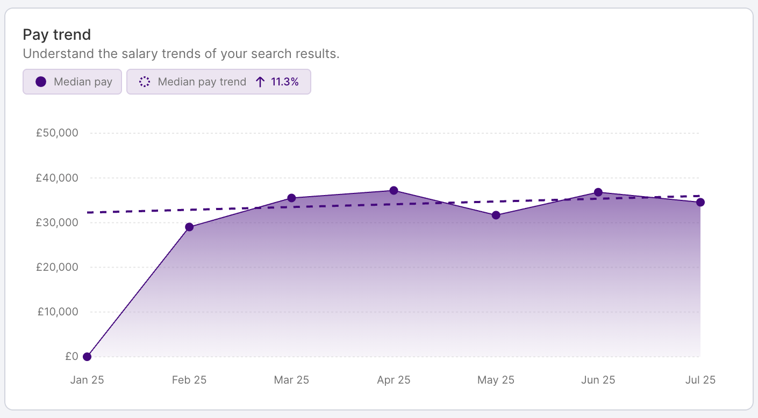Click the £0 axis label
The width and height of the screenshot is (758, 418).
[72, 356]
